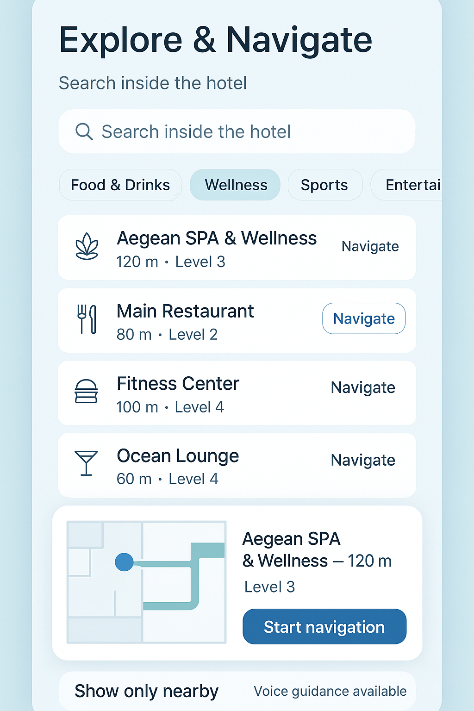Select the Wellness category chip
This screenshot has height=711, width=474.
[236, 185]
